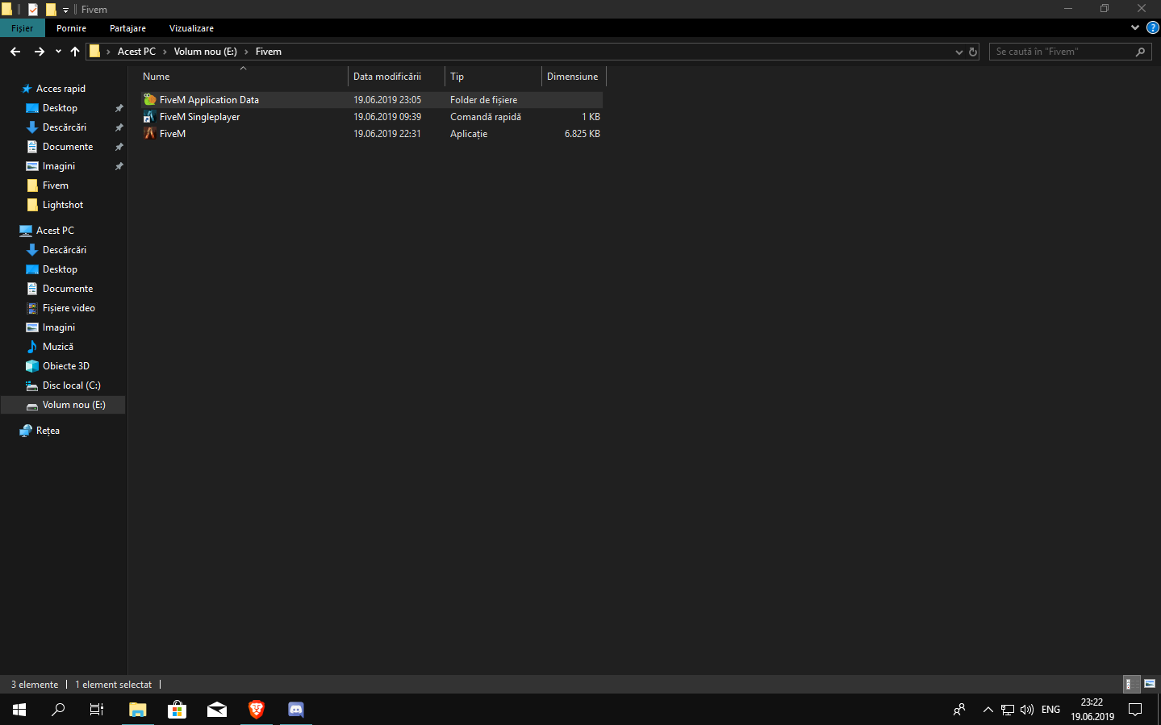
Task: Select the FiveM application file
Action: [371, 134]
